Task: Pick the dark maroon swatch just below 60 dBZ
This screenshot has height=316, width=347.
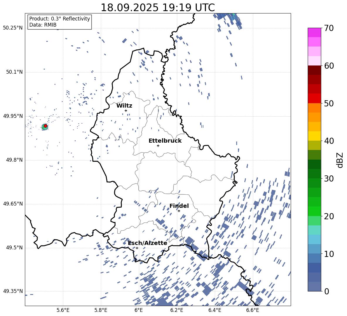Action: tap(314, 70)
